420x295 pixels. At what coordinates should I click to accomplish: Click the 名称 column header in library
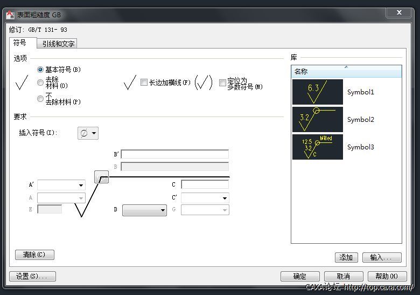click(346, 71)
